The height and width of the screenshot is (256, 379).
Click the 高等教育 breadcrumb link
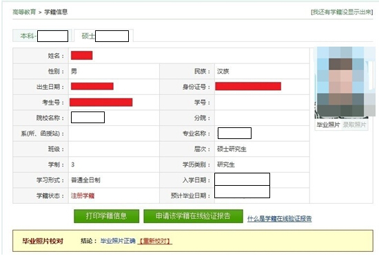pos(24,12)
